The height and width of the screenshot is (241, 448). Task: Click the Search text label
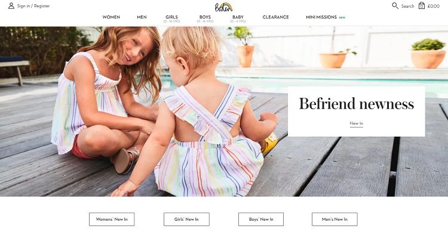click(408, 6)
